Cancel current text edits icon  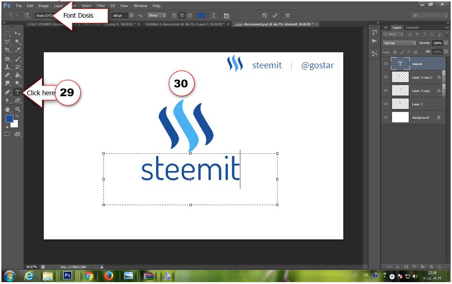click(x=264, y=15)
